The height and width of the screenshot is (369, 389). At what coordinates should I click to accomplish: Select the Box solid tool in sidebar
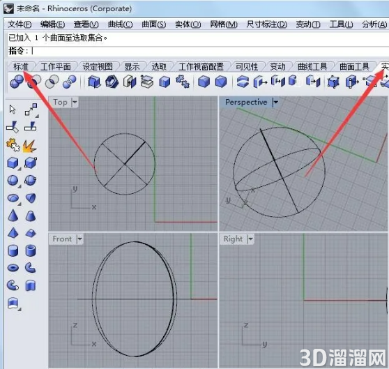(13, 163)
